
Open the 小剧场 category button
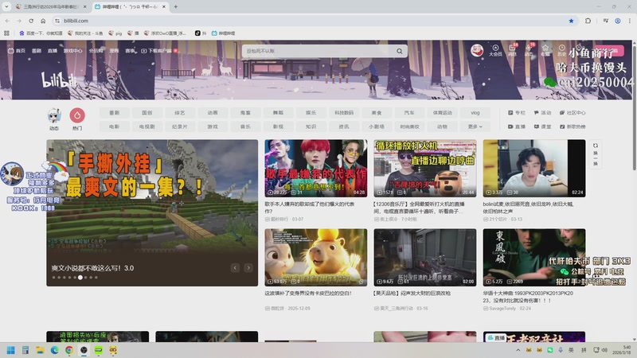(377, 126)
